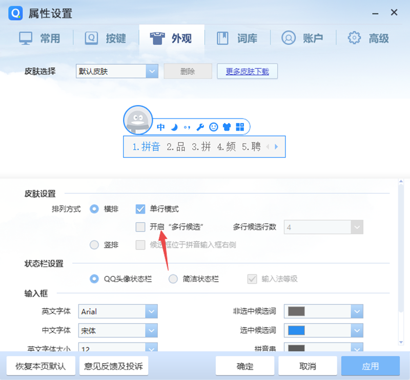Screen dimensions: 410x380
Task: Select the 竖排 vertical arrangement radio button
Action: [x=94, y=245]
